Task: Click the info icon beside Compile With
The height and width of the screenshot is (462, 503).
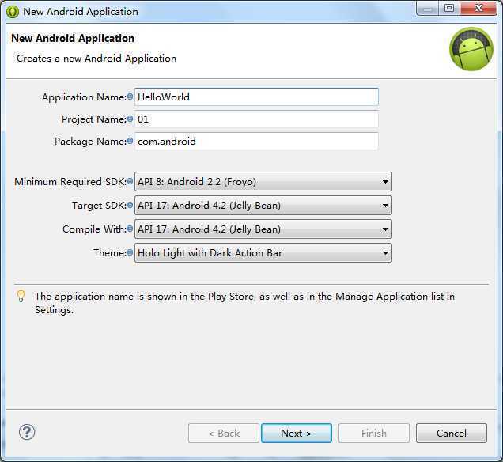Action: [130, 229]
